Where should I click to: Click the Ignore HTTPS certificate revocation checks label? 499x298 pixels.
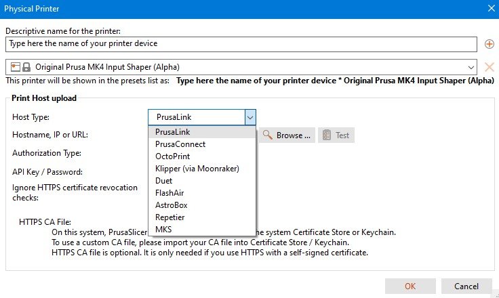click(x=75, y=192)
